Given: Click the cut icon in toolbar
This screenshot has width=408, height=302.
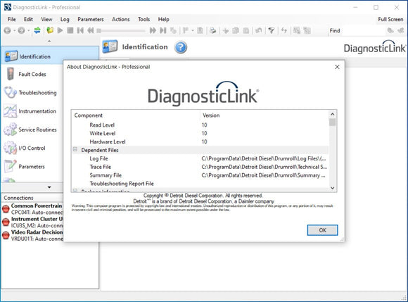Looking at the screenshot, I should [x=226, y=30].
